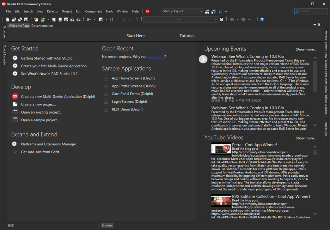330x230 pixels.
Task: Click the Run Without Debugging toolbar icon
Action: click(101, 20)
